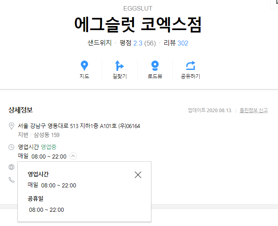Click the 샌드위치 category label

tap(99, 43)
